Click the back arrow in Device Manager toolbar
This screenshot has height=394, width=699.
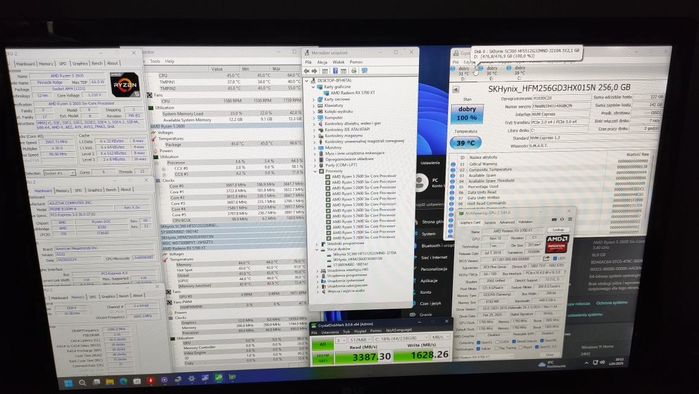tap(306, 71)
